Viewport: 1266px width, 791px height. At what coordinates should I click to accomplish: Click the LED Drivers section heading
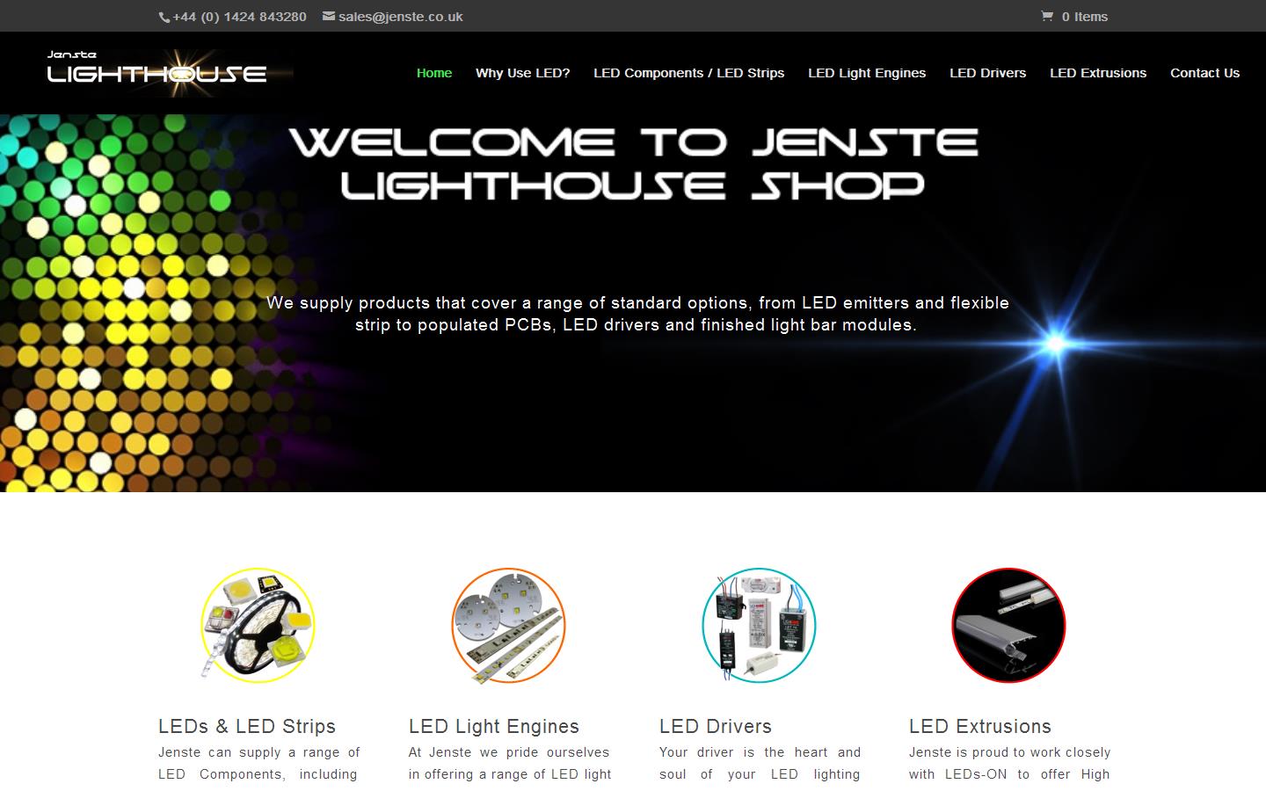pos(715,727)
